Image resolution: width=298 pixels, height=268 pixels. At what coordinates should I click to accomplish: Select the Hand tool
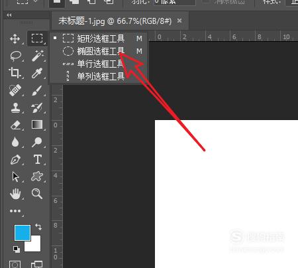click(15, 194)
